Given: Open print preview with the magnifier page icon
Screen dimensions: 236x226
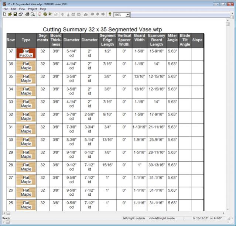Looking at the screenshot, I should point(33,14).
